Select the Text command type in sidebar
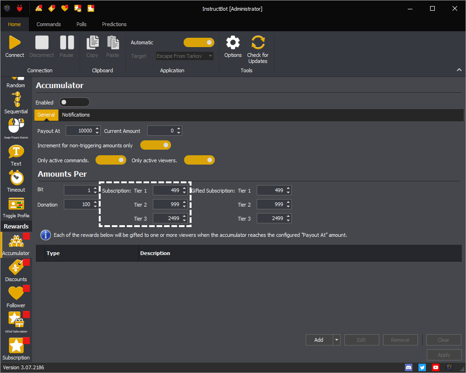 click(x=16, y=156)
